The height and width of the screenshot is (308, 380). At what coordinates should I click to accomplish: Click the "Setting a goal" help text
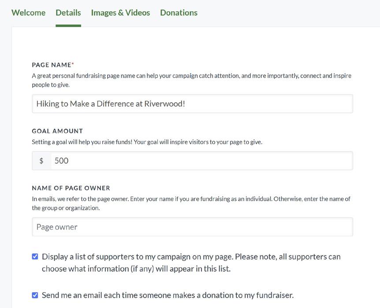tap(147, 142)
